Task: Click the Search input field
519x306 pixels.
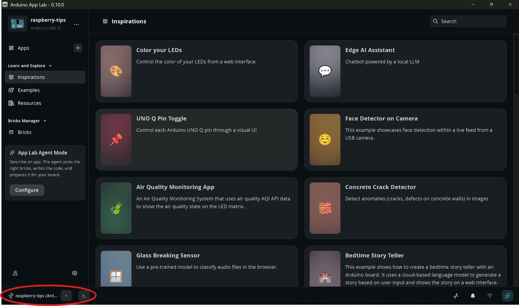Action: [x=468, y=21]
